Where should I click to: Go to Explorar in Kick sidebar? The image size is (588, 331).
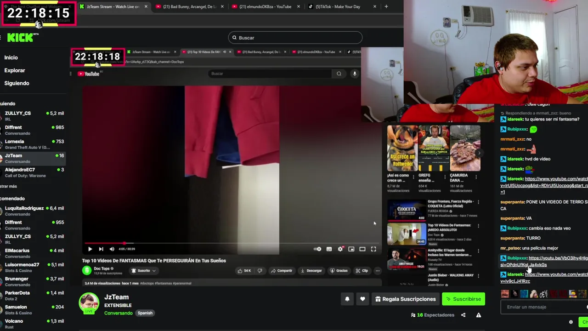15,70
